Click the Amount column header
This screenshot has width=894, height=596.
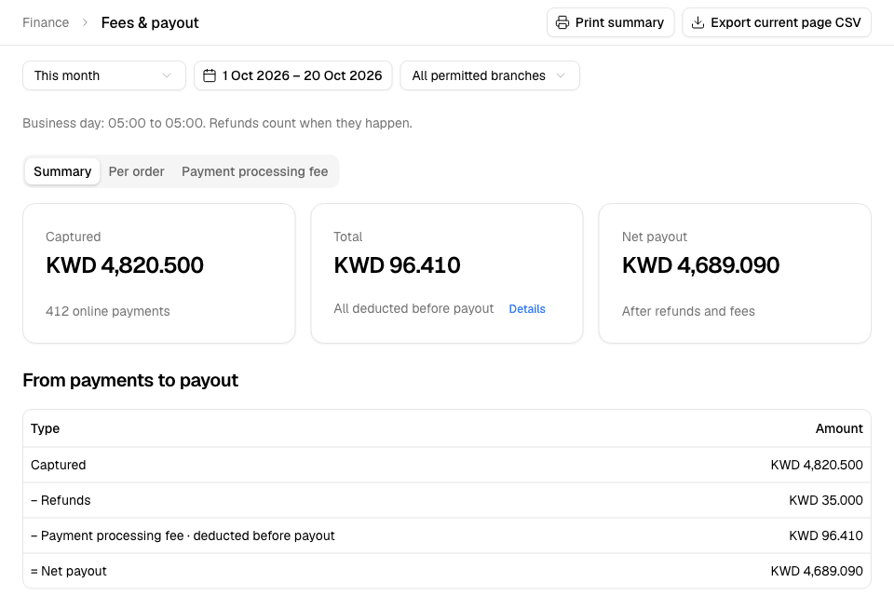pos(839,428)
